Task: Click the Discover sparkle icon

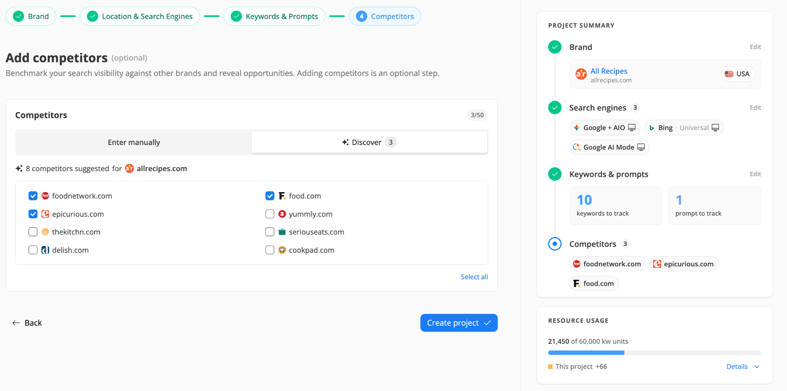Action: point(345,142)
